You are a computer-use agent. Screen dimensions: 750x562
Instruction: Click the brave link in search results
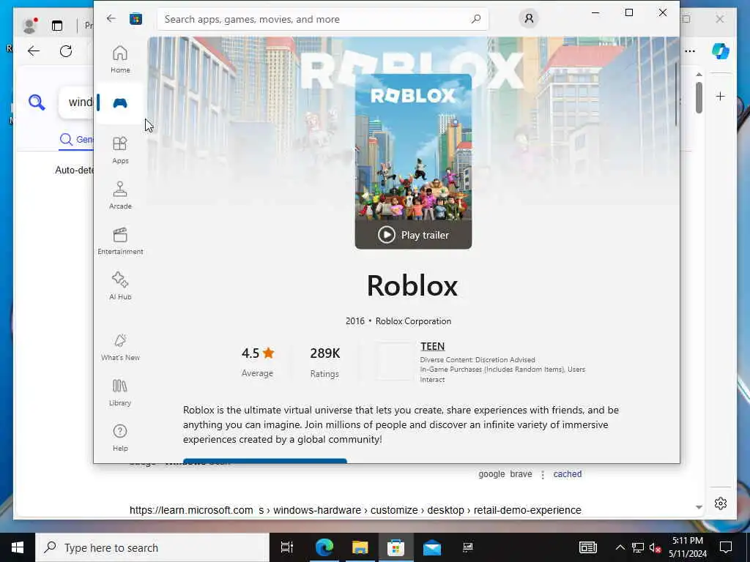pos(521,474)
